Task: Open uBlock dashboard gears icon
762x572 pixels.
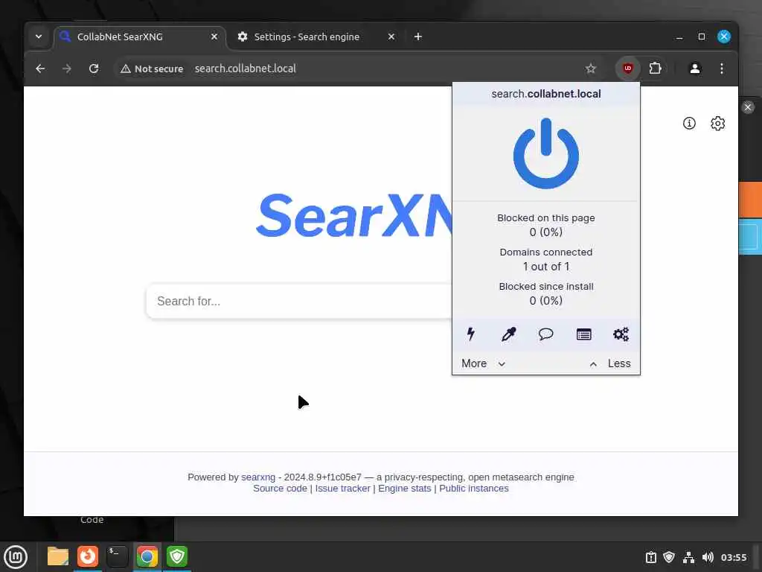Action: click(621, 334)
